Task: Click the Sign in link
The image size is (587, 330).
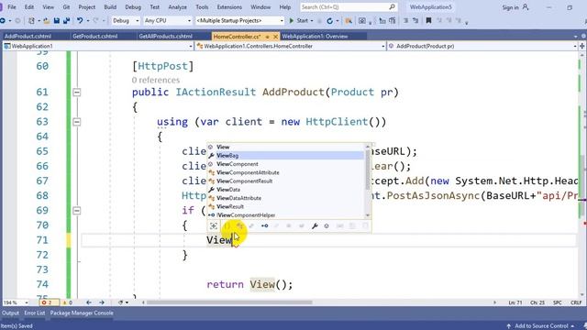Action: click(510, 7)
